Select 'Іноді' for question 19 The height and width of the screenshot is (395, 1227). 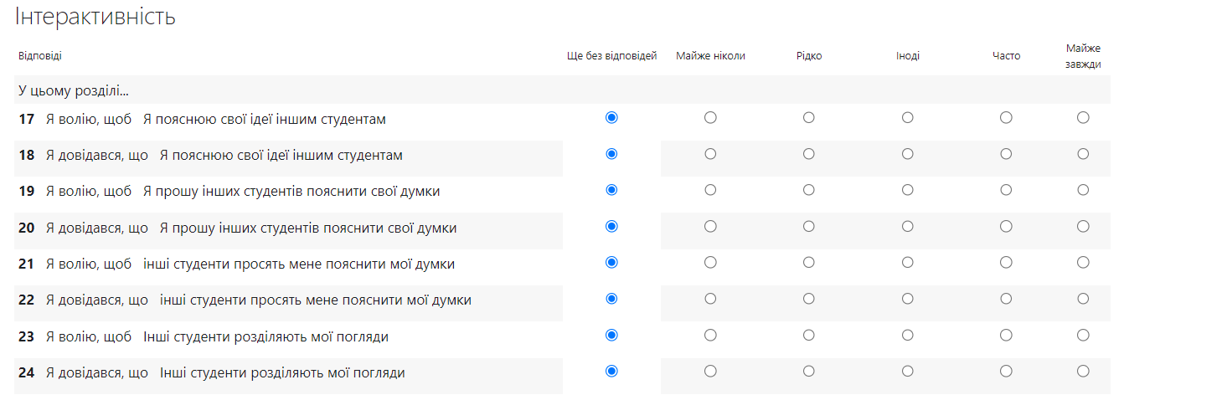point(908,190)
